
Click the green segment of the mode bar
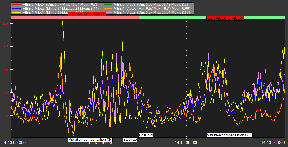(177, 18)
